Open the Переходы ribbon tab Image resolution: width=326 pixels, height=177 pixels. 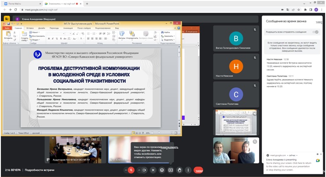(x=54, y=28)
